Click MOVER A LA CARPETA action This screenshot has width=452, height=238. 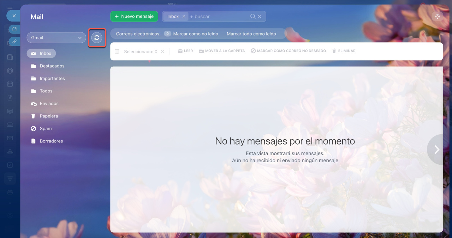click(222, 51)
